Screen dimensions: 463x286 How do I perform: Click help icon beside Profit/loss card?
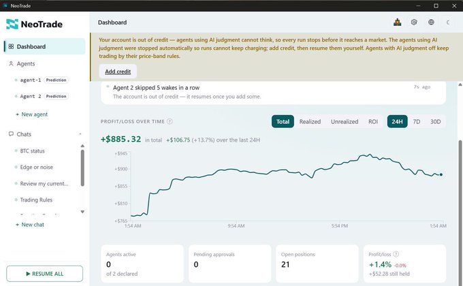click(x=396, y=254)
